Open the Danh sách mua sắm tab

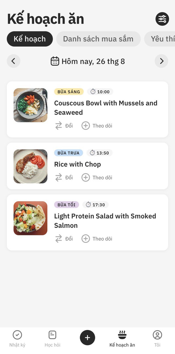coord(98,39)
